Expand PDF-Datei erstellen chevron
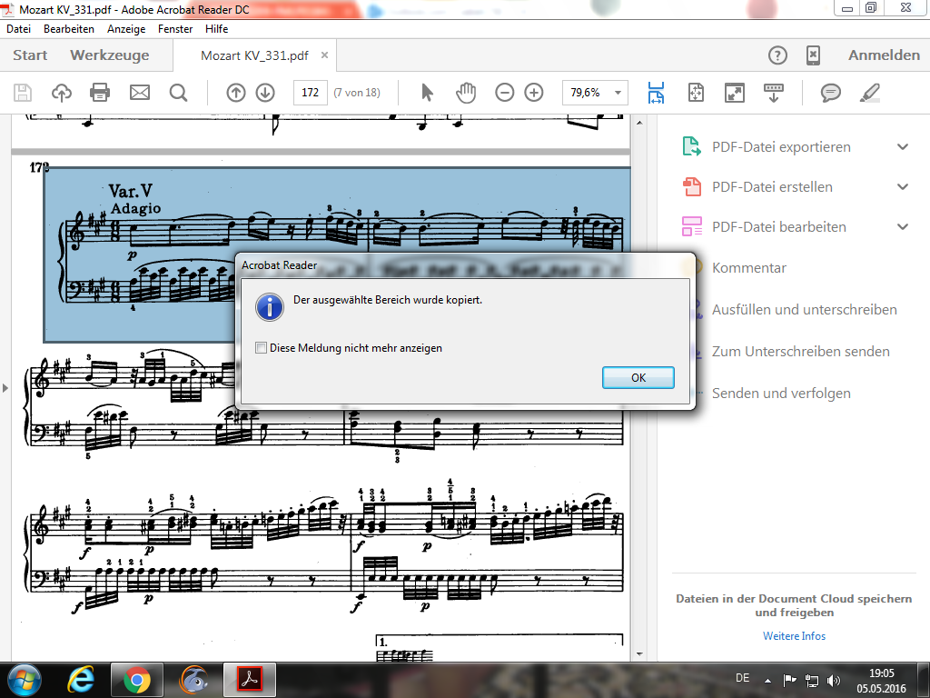 903,186
